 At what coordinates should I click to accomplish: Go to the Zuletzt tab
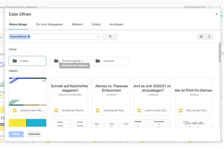coord(96,24)
